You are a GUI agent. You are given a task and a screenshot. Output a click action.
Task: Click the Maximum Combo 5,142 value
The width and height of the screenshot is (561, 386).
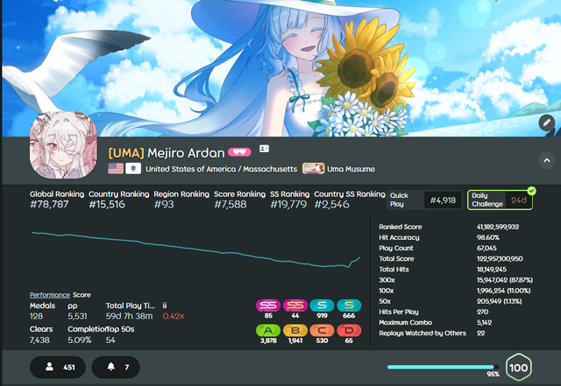[x=484, y=322]
